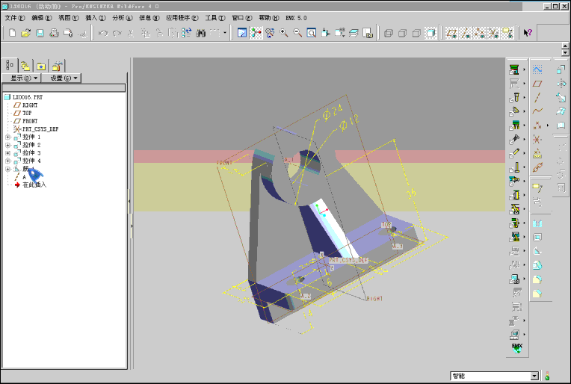Click the Redo arrow icon
The width and height of the screenshot is (571, 384).
117,33
